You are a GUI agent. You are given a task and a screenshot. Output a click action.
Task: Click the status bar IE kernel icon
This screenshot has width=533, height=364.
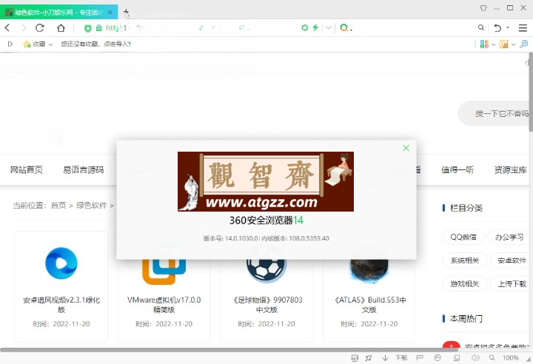pyautogui.click(x=438, y=358)
